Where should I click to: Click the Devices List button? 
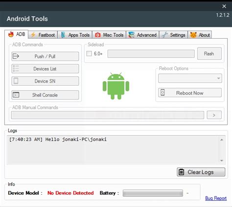coord(45,69)
